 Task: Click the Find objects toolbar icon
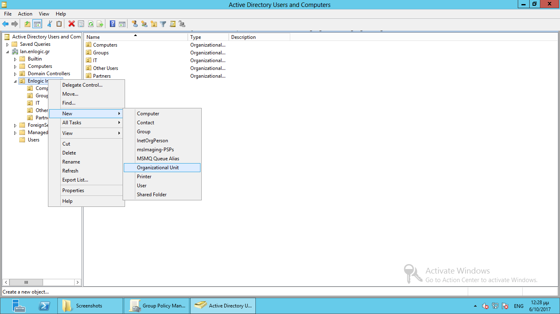pyautogui.click(x=173, y=24)
